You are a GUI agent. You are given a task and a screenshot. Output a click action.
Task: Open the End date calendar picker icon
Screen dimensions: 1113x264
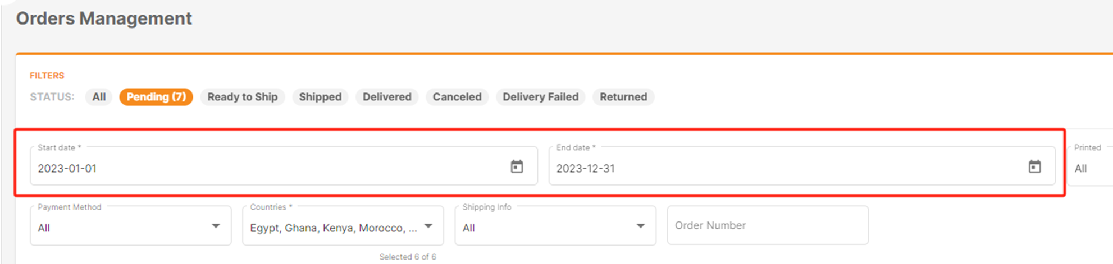pos(1034,166)
